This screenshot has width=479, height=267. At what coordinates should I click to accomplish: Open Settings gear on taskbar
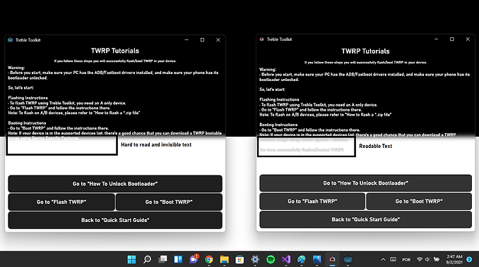point(255,259)
